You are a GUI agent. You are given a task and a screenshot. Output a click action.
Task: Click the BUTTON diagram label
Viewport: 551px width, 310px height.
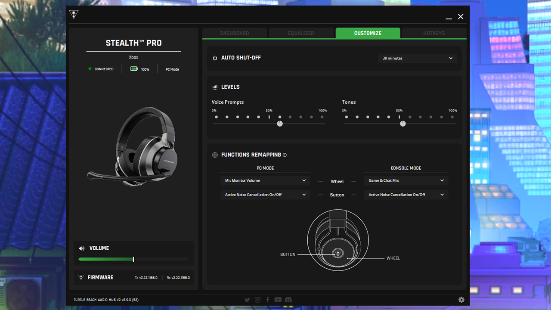[288, 254]
